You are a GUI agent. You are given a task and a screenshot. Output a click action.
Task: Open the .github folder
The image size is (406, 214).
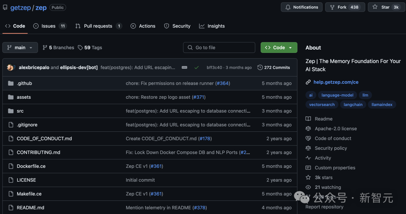point(24,83)
